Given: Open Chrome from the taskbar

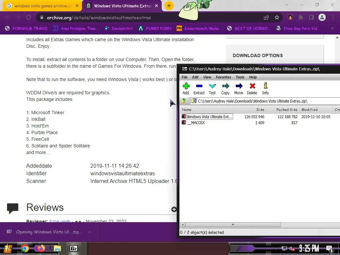Looking at the screenshot, I should coord(25,248).
